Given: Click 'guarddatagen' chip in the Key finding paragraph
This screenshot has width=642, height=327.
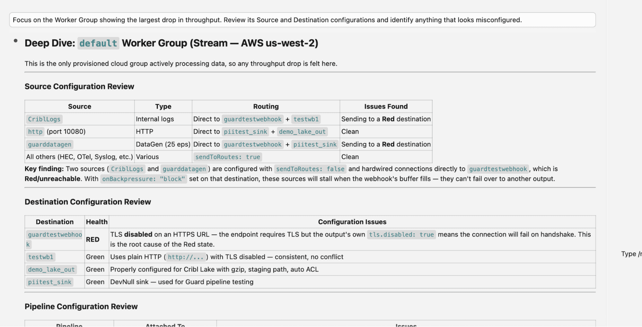Looking at the screenshot, I should point(184,169).
